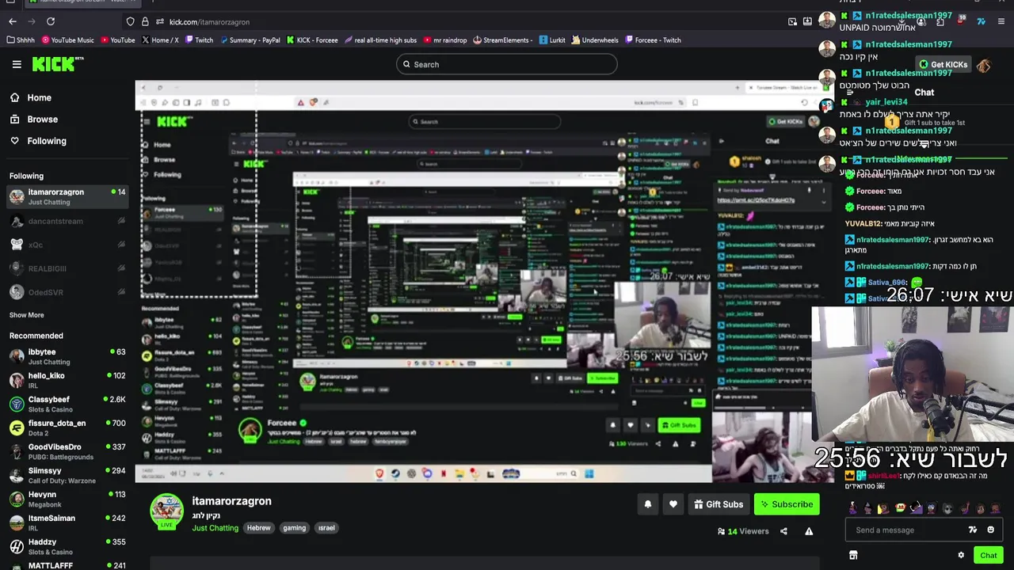The height and width of the screenshot is (570, 1014).
Task: Open recommended channel ItsmeSalman
Action: (x=67, y=522)
